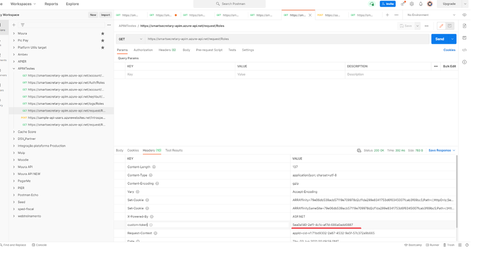Open the sample-api-users POST request in sidebar
This screenshot has width=482, height=261.
point(63,118)
